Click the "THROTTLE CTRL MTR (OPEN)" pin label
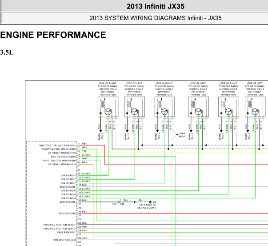Viewport: 268px width, 246px height. pos(59,161)
